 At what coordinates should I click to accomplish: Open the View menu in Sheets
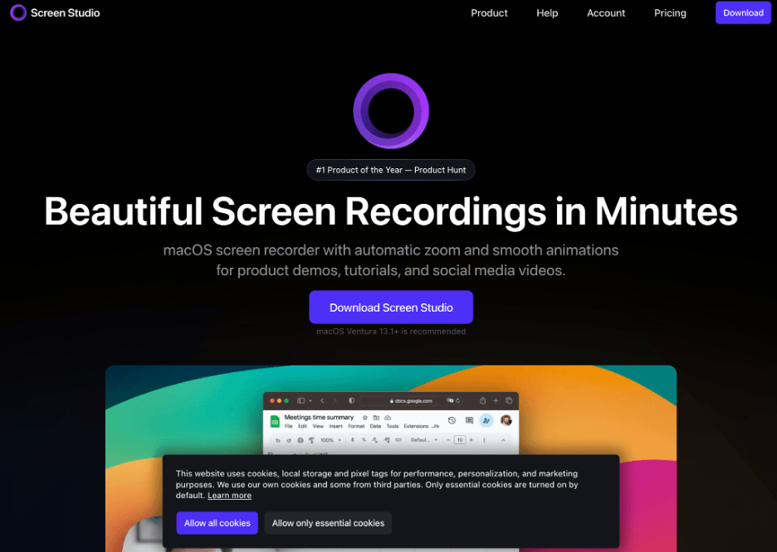tap(318, 426)
